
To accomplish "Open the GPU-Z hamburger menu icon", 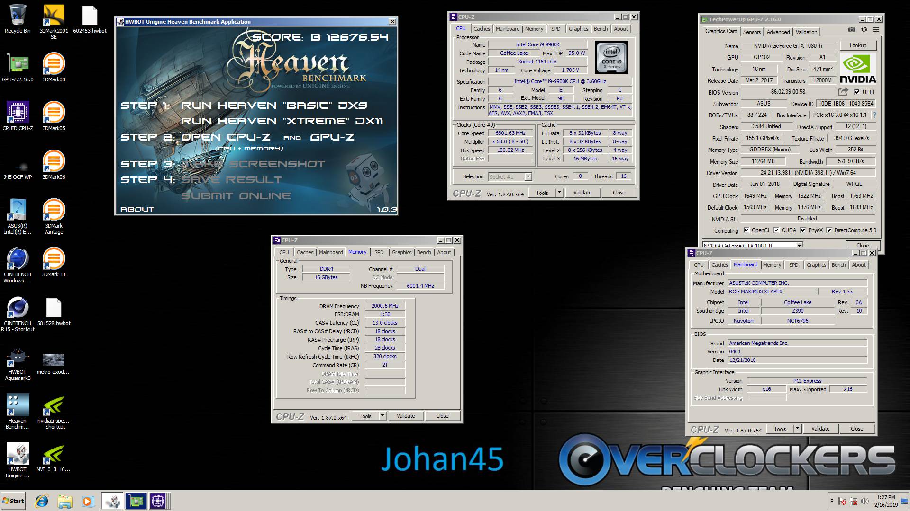I will 876,29.
